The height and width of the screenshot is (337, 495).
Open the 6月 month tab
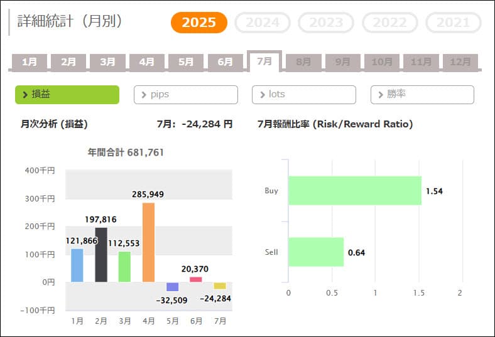point(225,62)
